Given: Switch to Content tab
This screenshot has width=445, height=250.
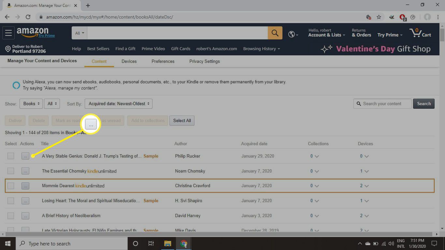Looking at the screenshot, I should (99, 61).
